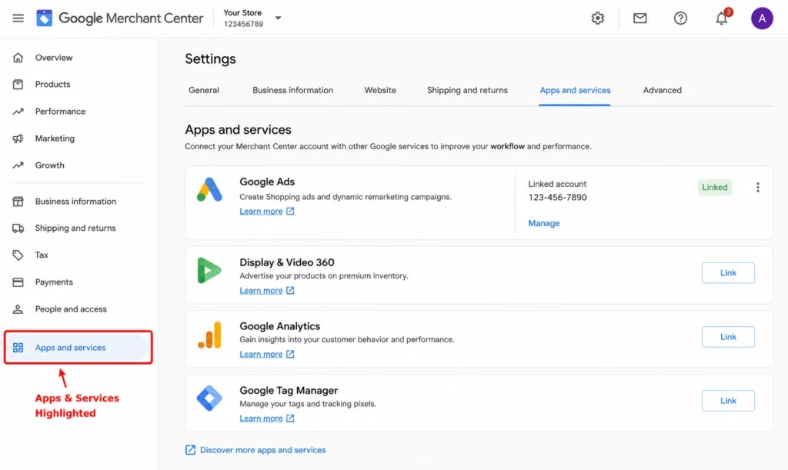
Task: Link Google Analytics
Action: (728, 337)
